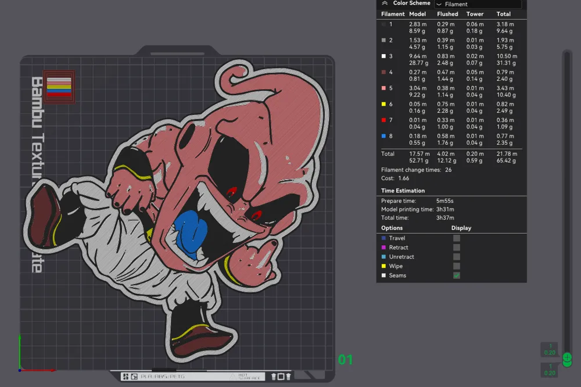The height and width of the screenshot is (387, 581).
Task: Click the Prepare time value 5m55s
Action: click(444, 201)
